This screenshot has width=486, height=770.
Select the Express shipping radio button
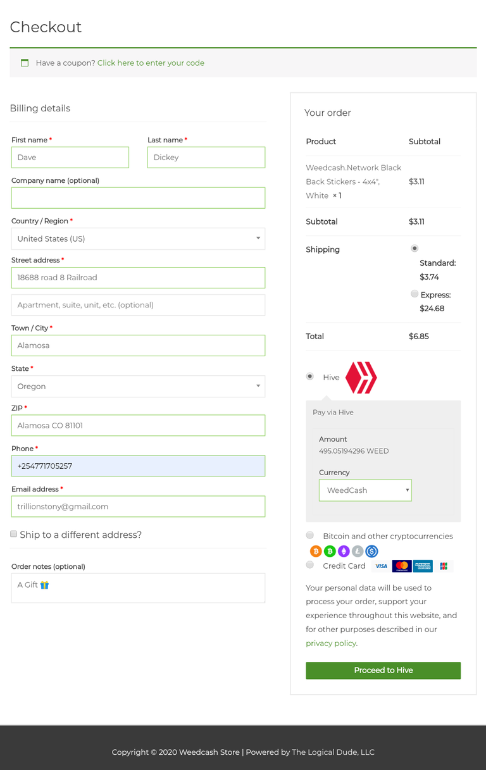point(414,294)
